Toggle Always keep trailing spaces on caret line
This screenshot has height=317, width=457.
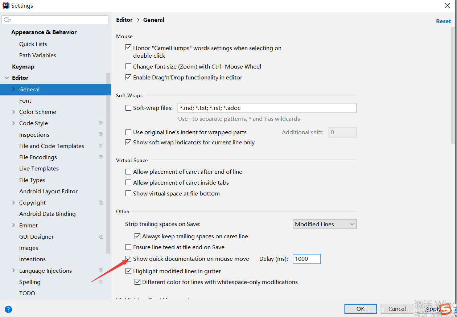(137, 236)
